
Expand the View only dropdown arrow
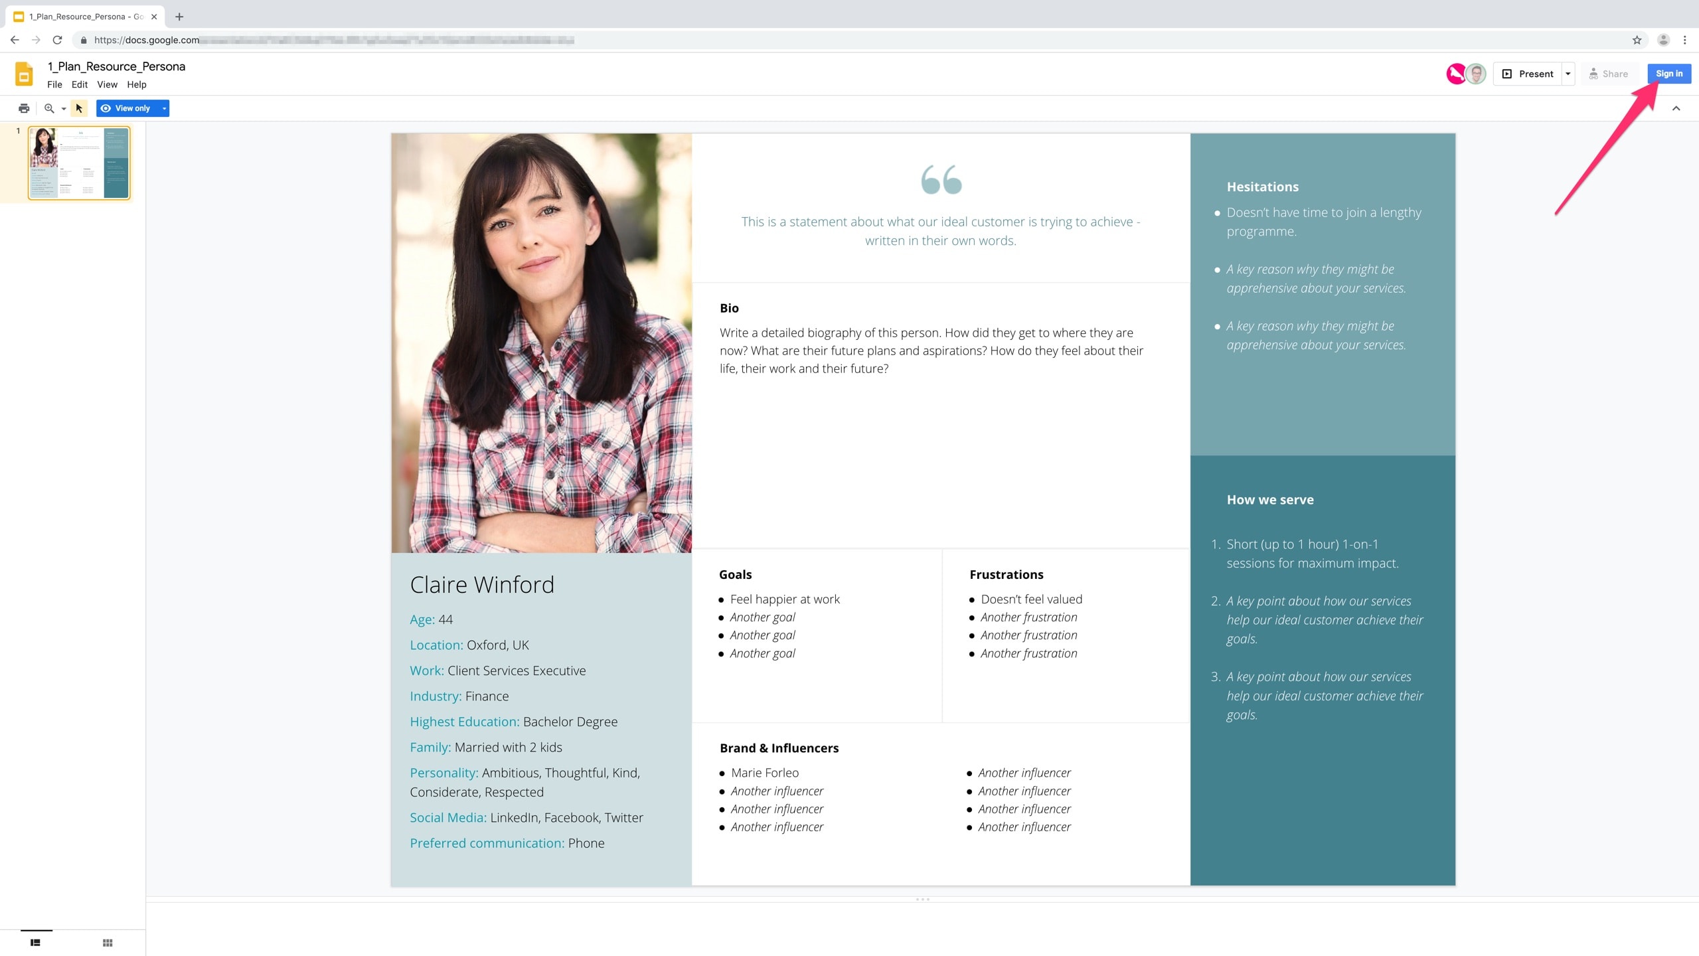click(x=164, y=108)
